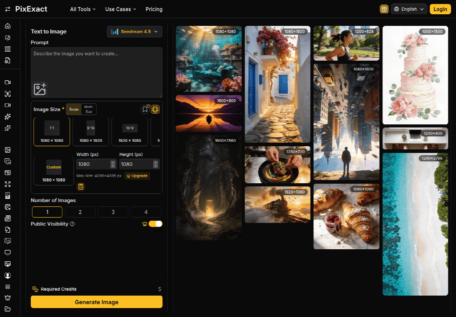
Task: Click the Generate Image button
Action: coord(97,302)
